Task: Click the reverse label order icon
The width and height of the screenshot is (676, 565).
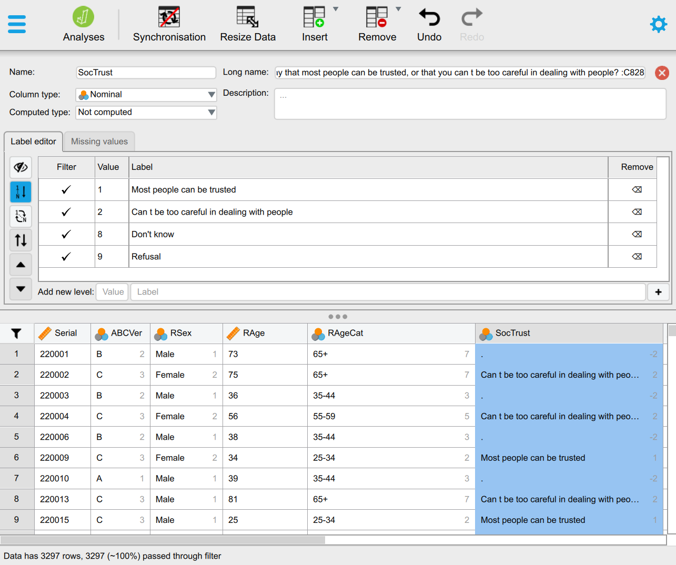Action: pos(21,240)
